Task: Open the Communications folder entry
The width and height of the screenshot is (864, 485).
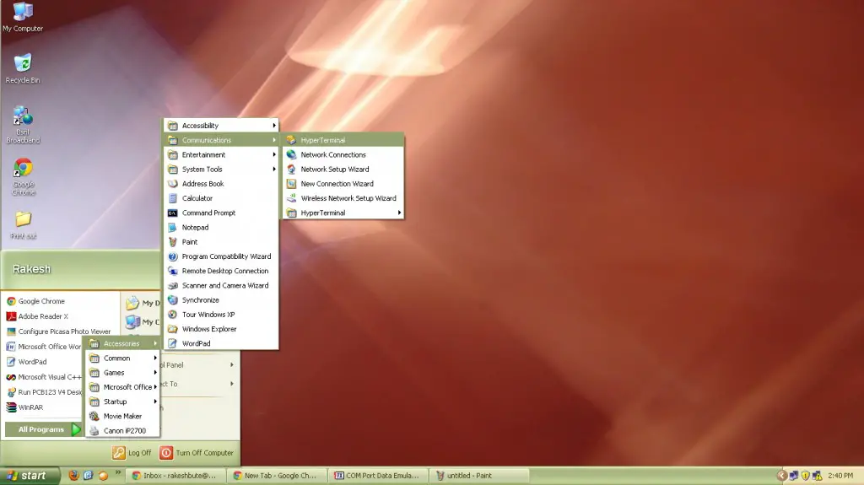Action: pyautogui.click(x=221, y=140)
